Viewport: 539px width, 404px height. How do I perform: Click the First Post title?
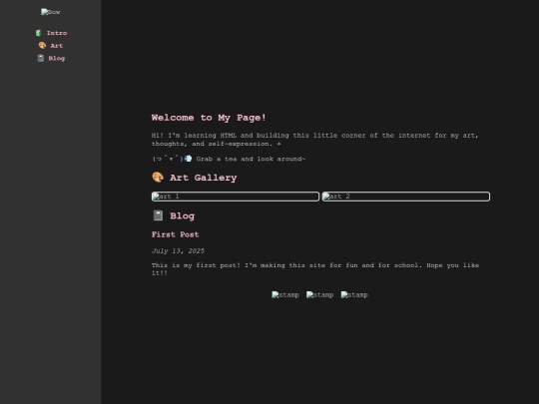(x=176, y=234)
